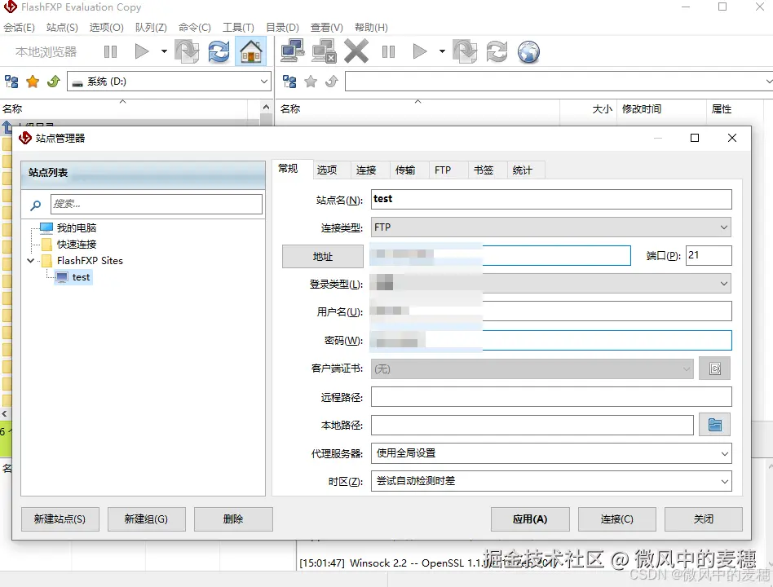
Task: Open 连接类型 FTP dropdown
Action: click(551, 227)
